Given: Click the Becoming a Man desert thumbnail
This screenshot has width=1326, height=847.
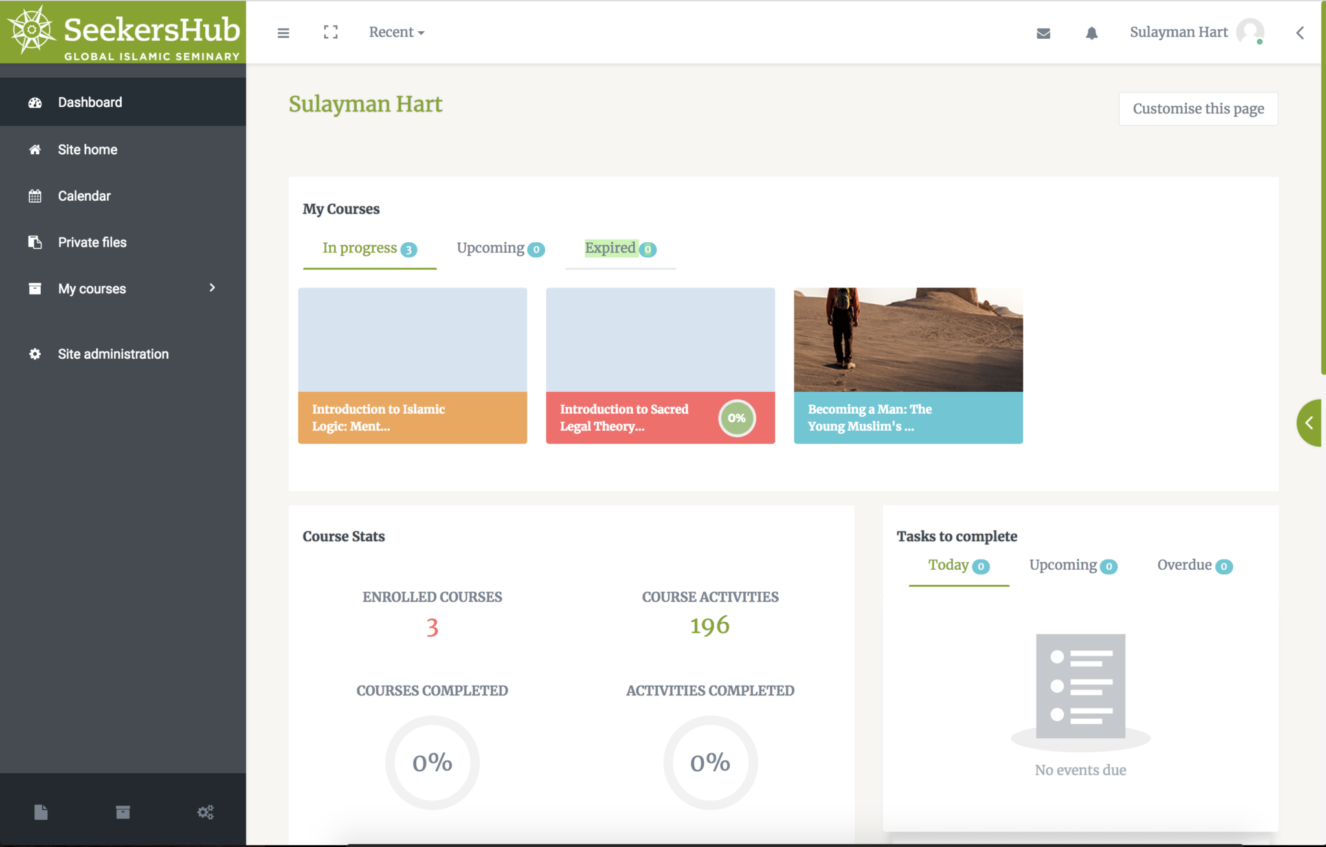Looking at the screenshot, I should (908, 339).
